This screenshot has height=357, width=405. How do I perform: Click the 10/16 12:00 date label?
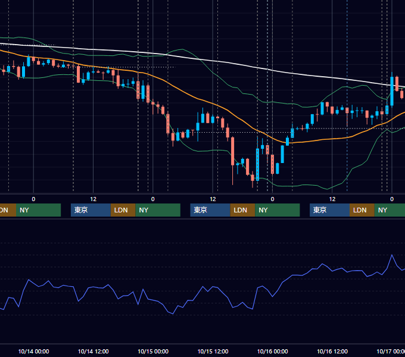pyautogui.click(x=332, y=351)
